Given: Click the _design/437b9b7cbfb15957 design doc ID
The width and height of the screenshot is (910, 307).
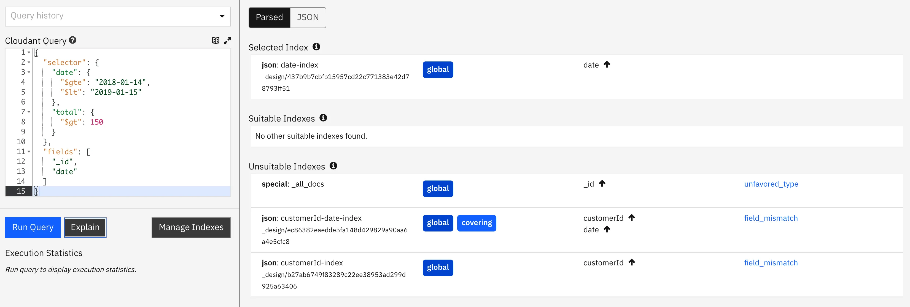Looking at the screenshot, I should click(x=335, y=82).
